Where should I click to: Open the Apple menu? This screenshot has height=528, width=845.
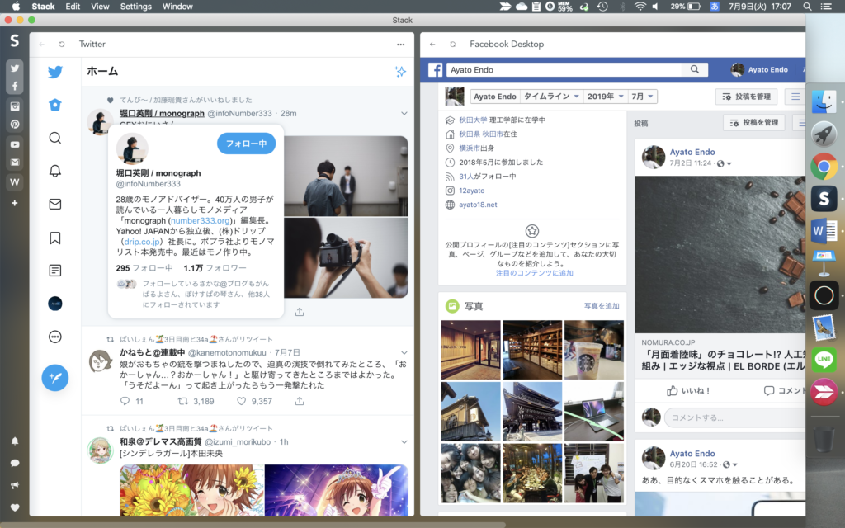[x=16, y=7]
